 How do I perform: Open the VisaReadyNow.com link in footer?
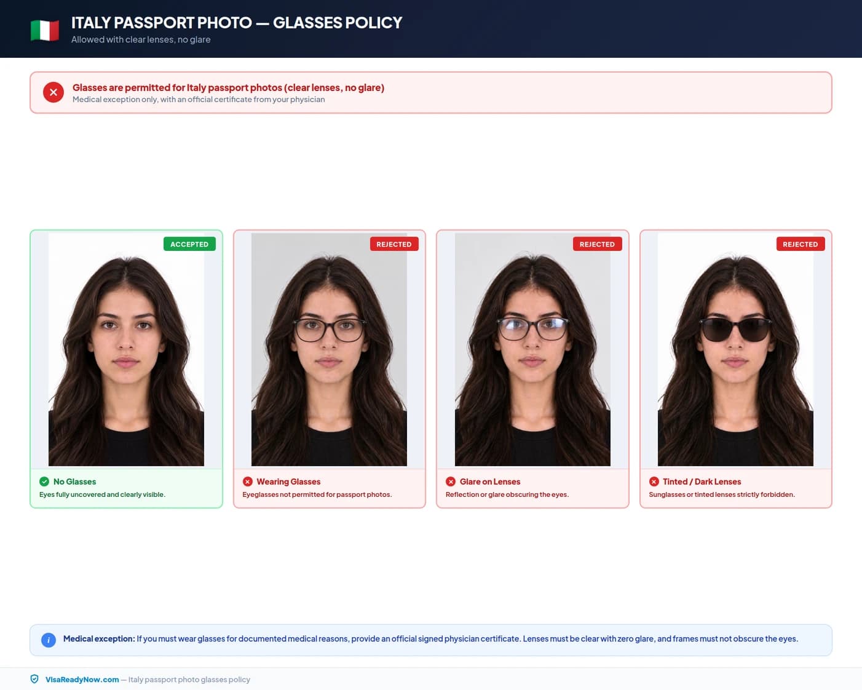(82, 680)
